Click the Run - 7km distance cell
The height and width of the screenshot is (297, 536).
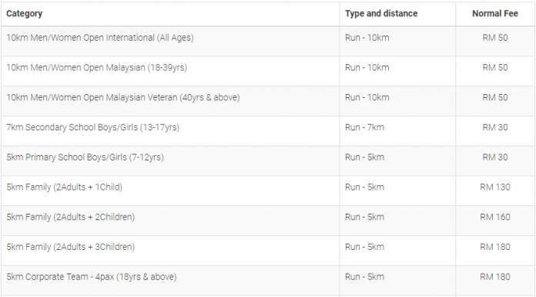[x=364, y=127]
